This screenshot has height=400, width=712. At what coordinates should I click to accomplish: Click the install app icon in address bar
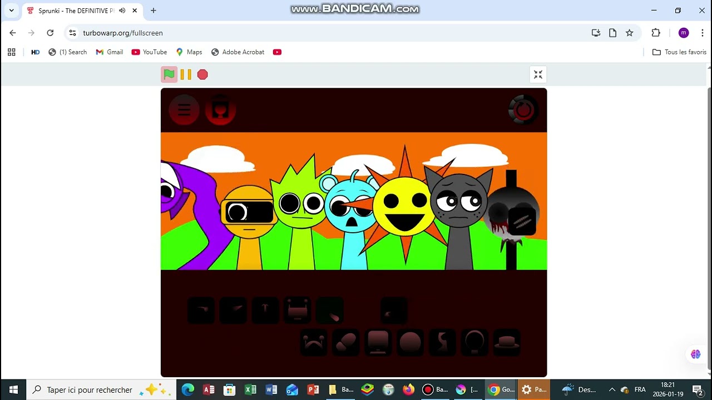596,33
